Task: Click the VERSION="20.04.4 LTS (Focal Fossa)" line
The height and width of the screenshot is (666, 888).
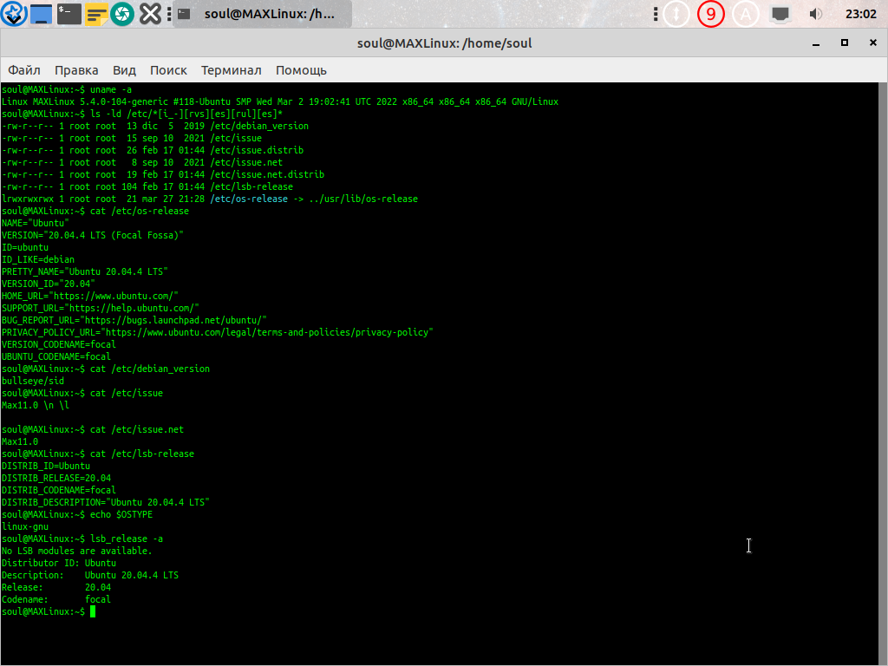Action: (93, 235)
